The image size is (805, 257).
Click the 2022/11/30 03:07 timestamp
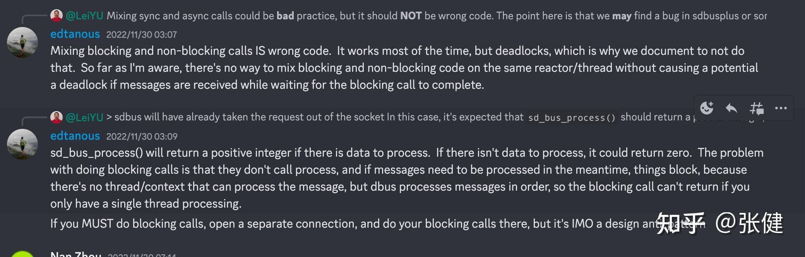click(x=141, y=35)
